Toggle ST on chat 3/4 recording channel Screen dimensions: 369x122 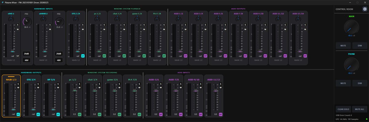point(99,114)
